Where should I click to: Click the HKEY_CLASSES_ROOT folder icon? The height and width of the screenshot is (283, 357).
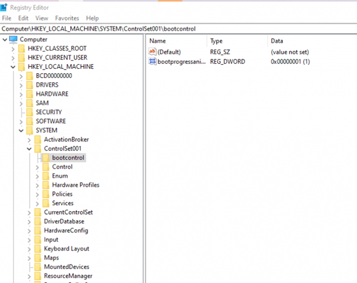pos(21,49)
